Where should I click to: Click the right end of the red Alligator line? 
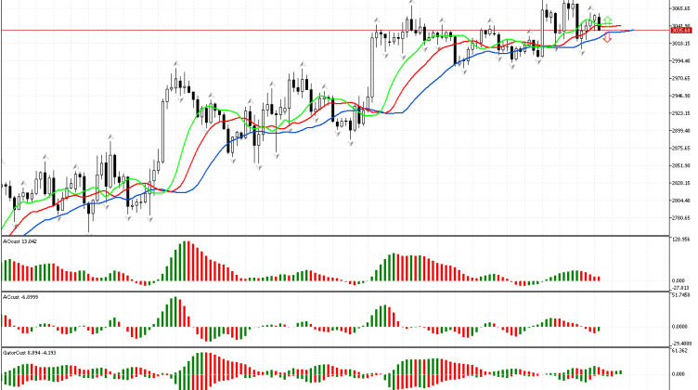622,27
